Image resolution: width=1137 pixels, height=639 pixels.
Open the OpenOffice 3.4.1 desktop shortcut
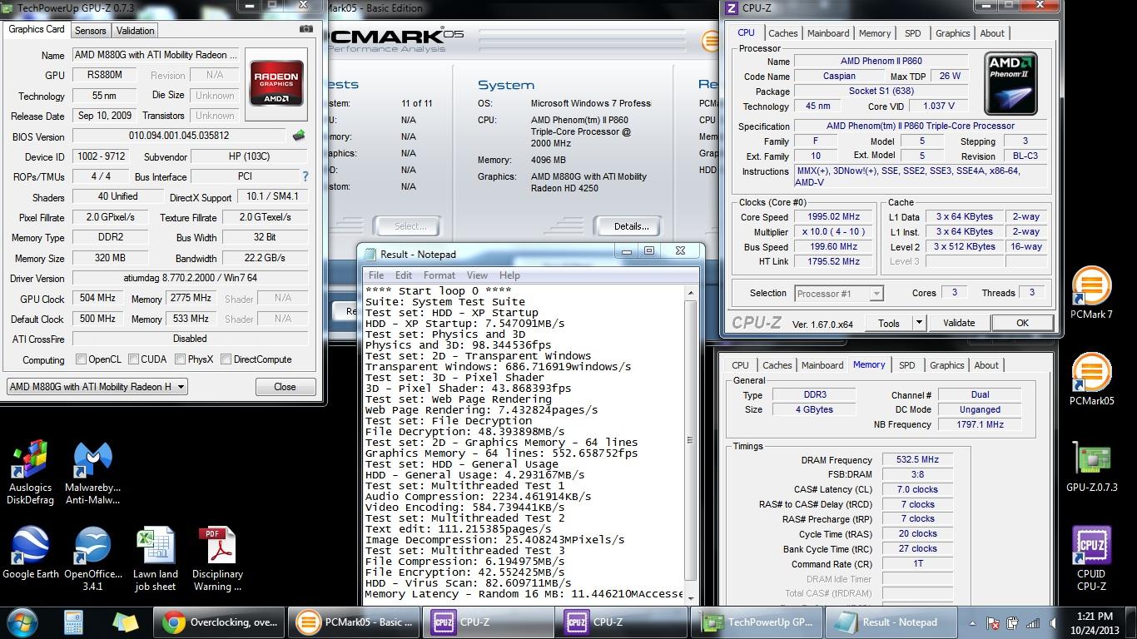coord(92,558)
